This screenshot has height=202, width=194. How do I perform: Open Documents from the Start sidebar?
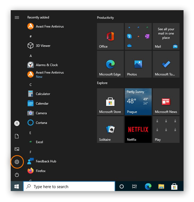point(17,136)
